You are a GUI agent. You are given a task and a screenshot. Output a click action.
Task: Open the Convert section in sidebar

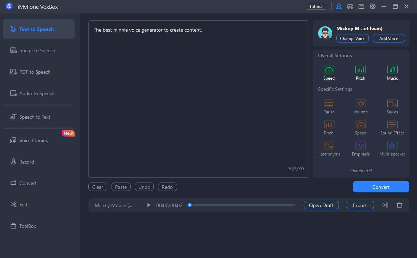pos(39,183)
